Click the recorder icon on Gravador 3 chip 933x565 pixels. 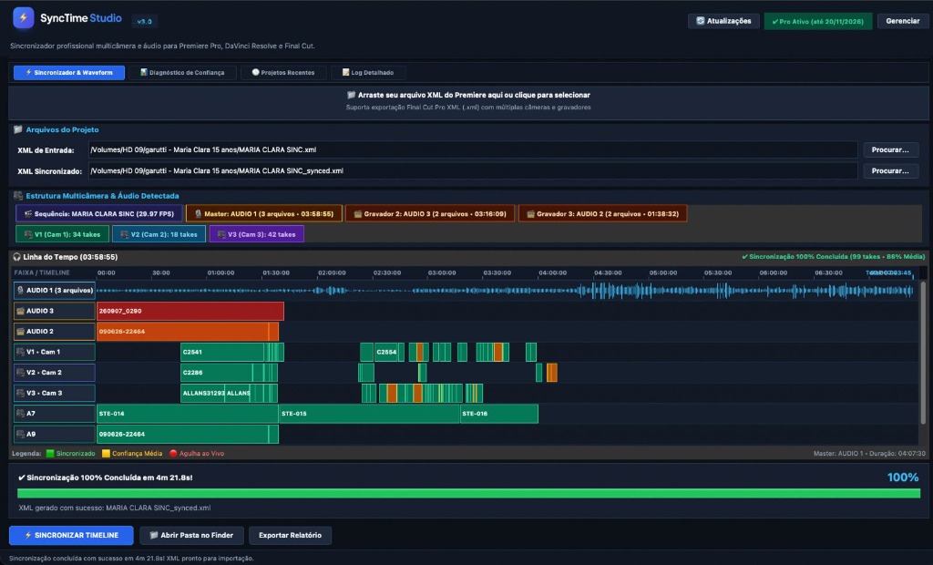coord(530,214)
